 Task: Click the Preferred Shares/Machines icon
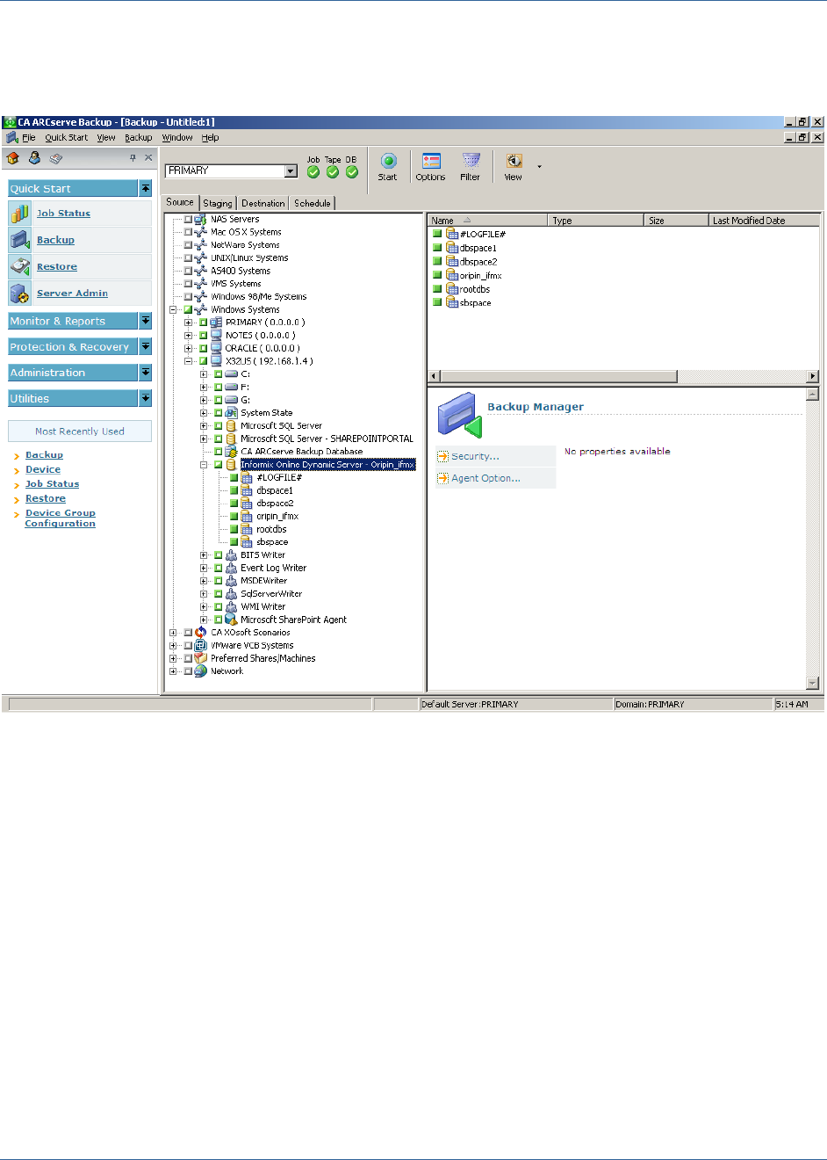(201, 658)
